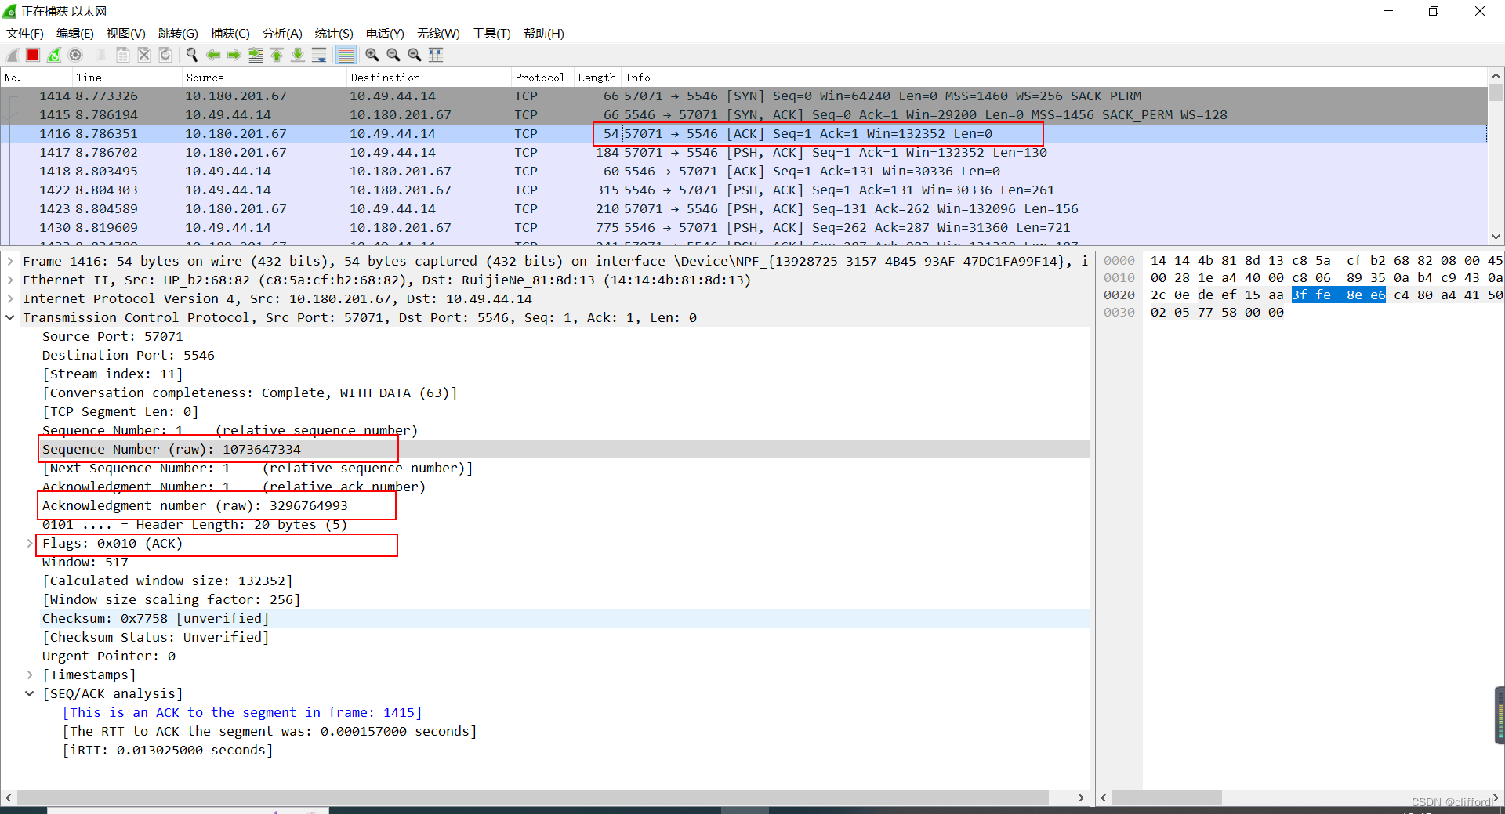
Task: Open the 统计(S) menu
Action: coord(334,33)
